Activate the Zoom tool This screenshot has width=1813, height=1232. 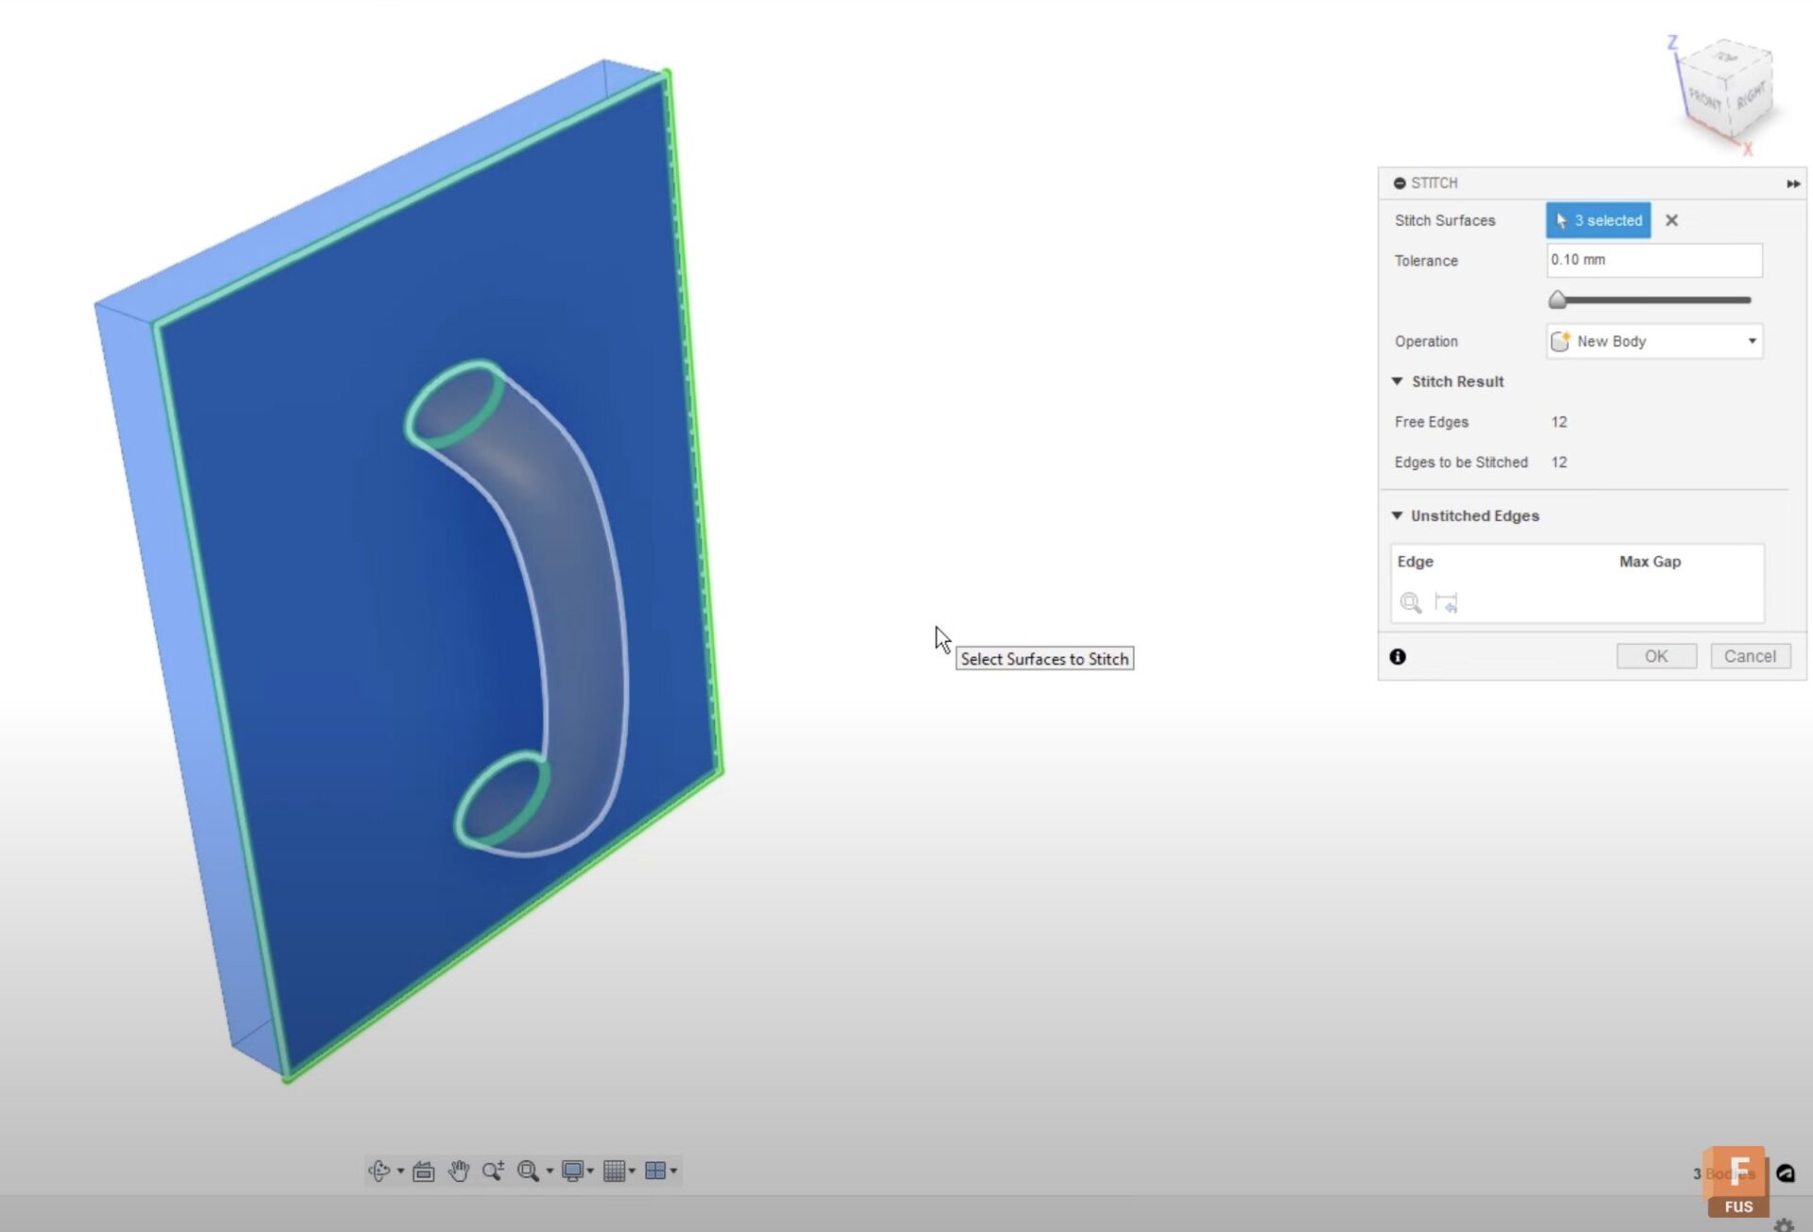coord(492,1170)
